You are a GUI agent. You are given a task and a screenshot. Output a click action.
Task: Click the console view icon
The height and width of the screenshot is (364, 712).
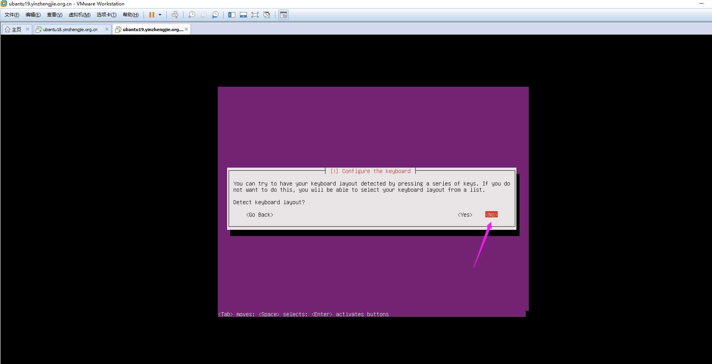tap(283, 15)
